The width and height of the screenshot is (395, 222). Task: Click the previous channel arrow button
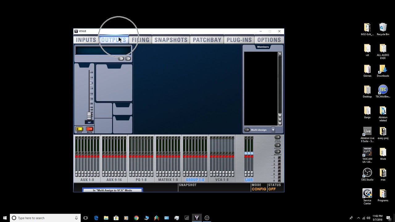pos(121,59)
